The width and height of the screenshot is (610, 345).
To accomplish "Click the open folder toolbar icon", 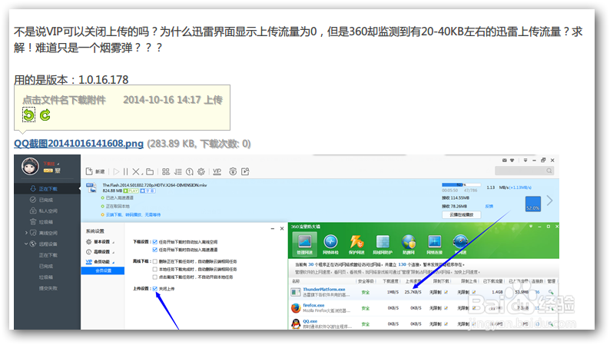I will tap(150, 171).
